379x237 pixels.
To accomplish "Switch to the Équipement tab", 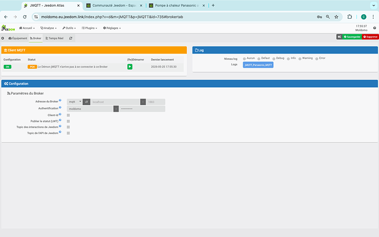I will tap(18, 38).
